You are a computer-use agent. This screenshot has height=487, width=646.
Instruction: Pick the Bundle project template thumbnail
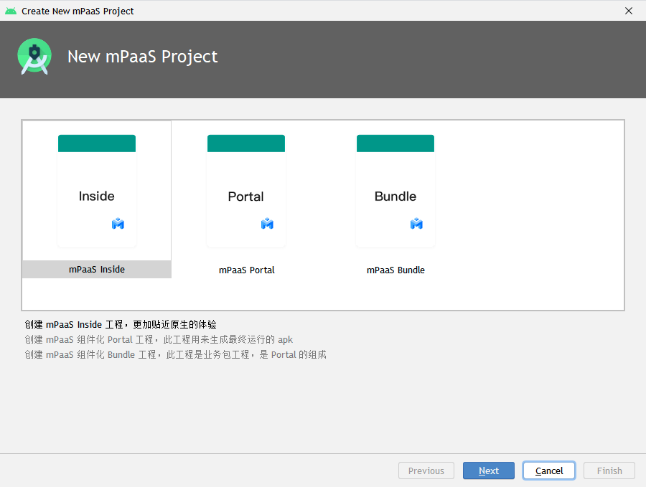[395, 191]
